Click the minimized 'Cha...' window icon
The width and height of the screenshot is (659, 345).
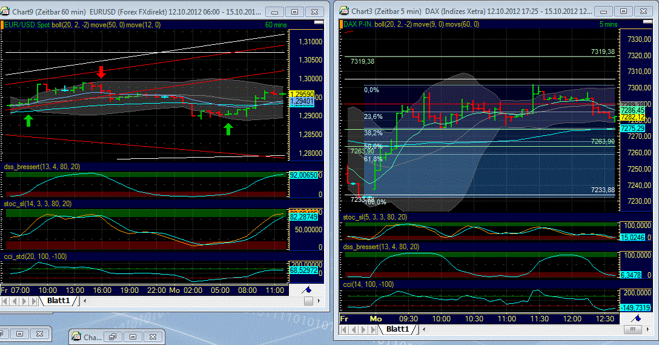coord(76,337)
